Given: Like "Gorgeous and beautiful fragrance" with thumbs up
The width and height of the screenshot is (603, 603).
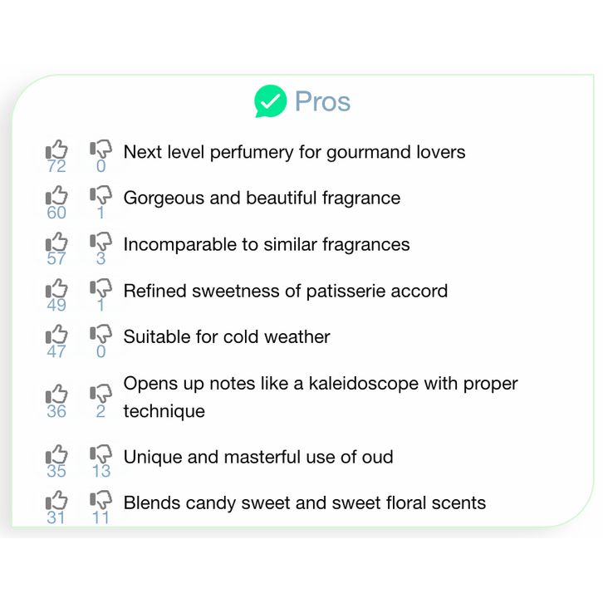Looking at the screenshot, I should click(x=56, y=196).
